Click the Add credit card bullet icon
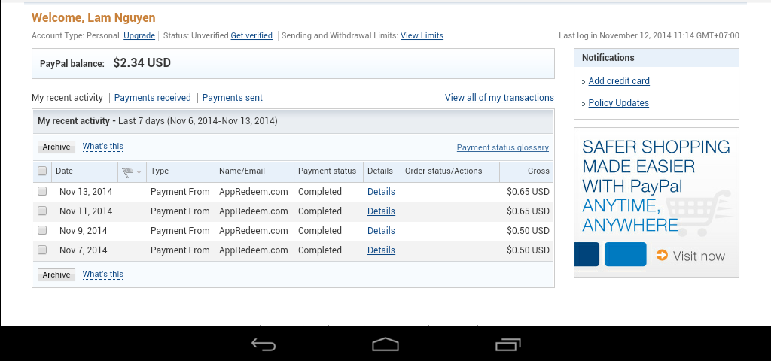This screenshot has height=361, width=771. 584,82
